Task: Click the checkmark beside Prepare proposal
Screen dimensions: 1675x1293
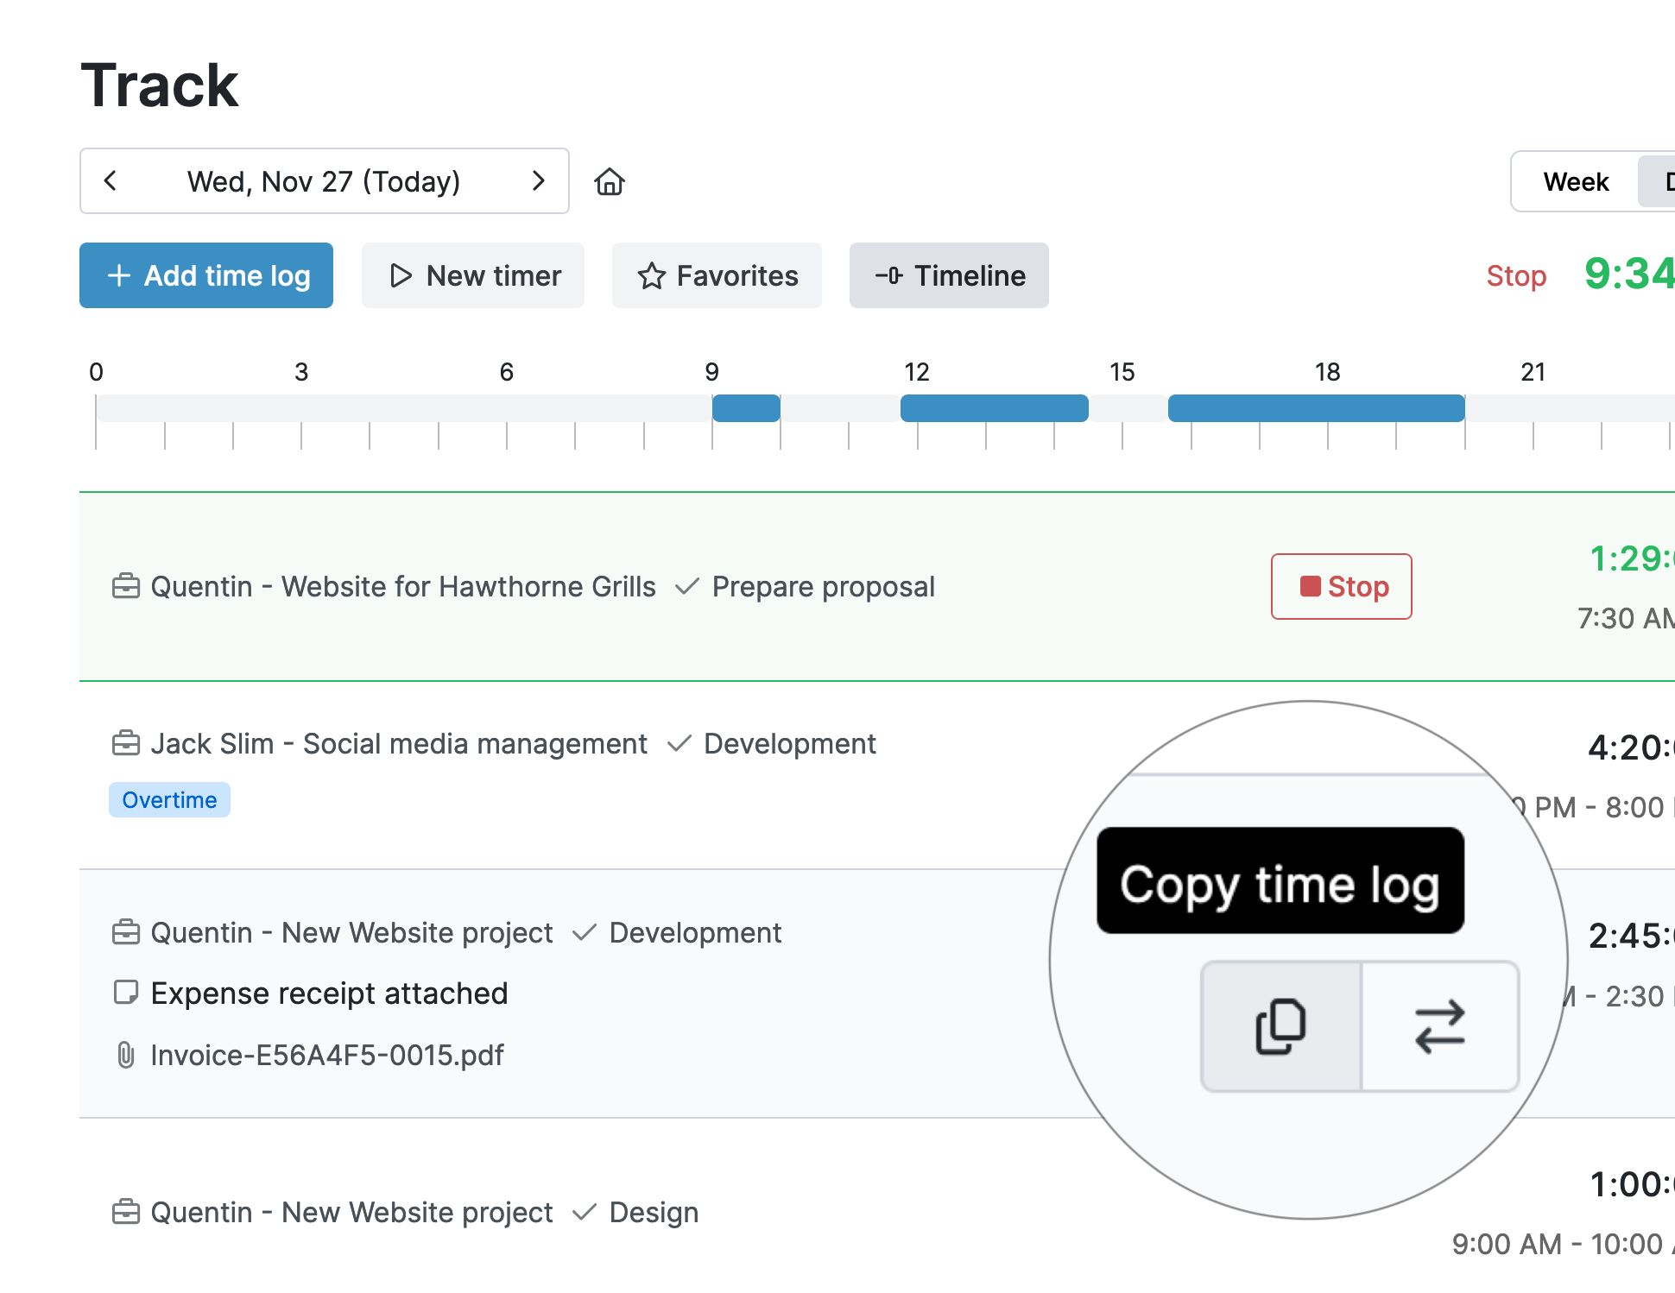Action: click(686, 586)
